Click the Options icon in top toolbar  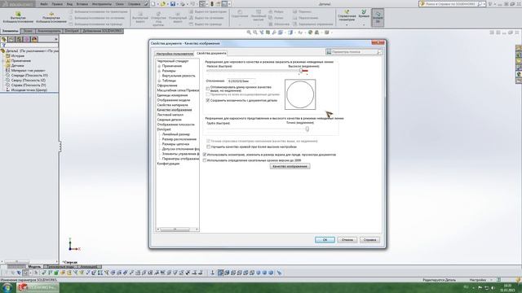[225, 4]
